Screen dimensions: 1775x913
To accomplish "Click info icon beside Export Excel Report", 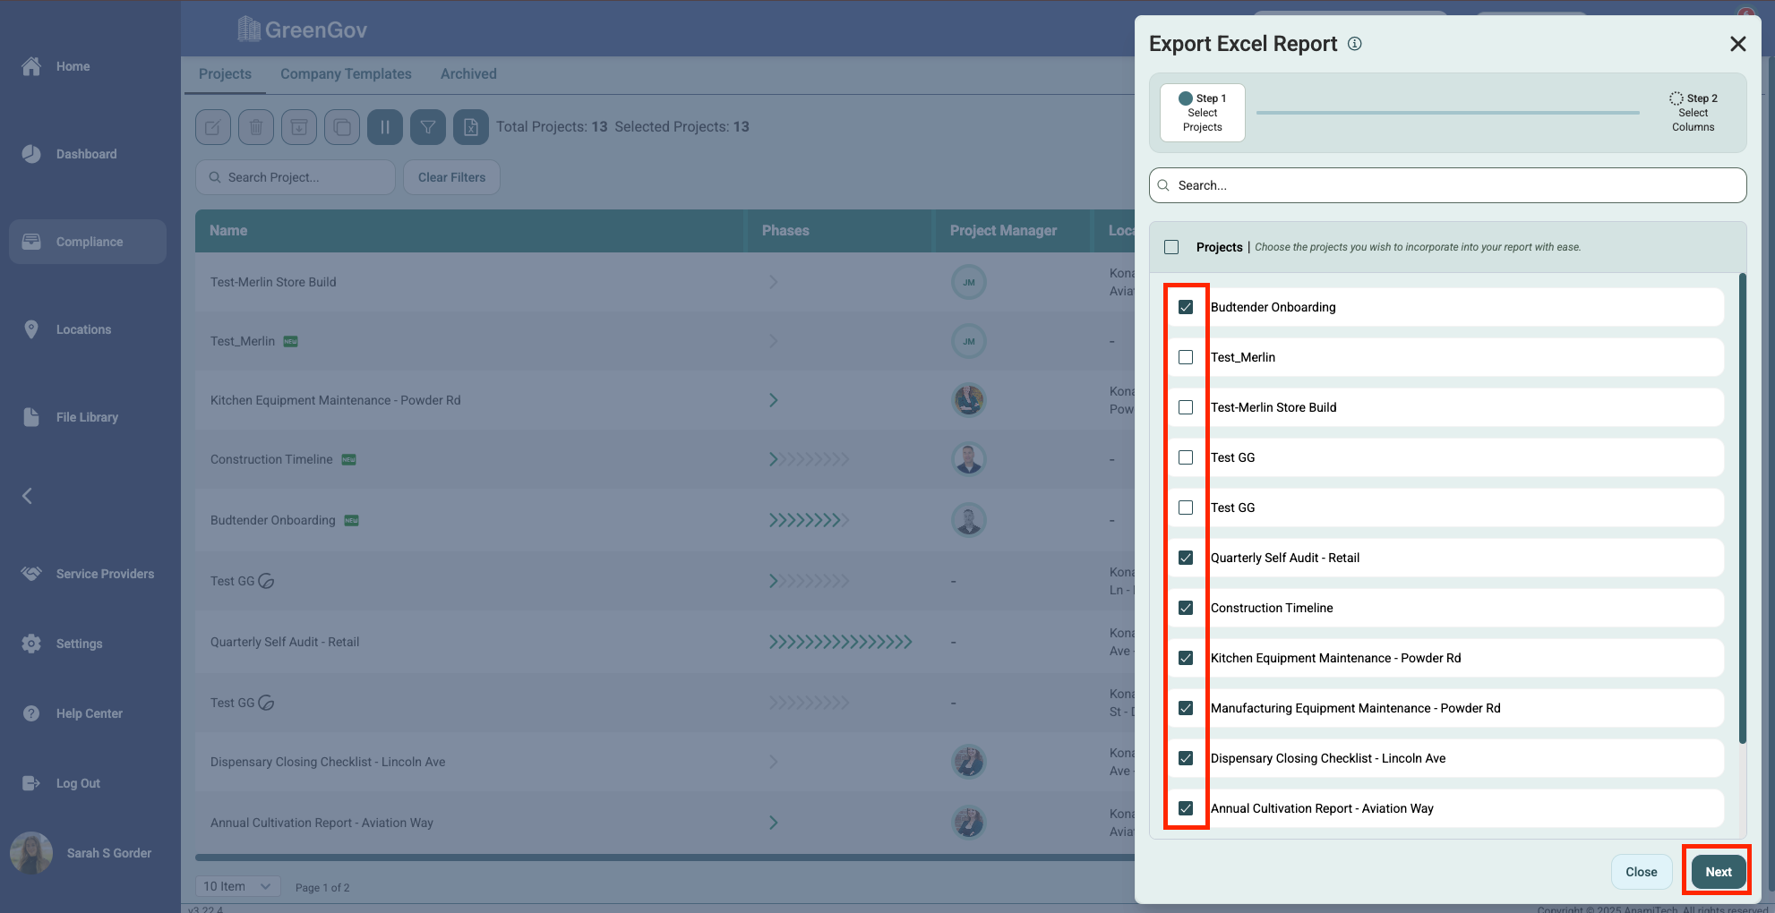I will tap(1355, 44).
